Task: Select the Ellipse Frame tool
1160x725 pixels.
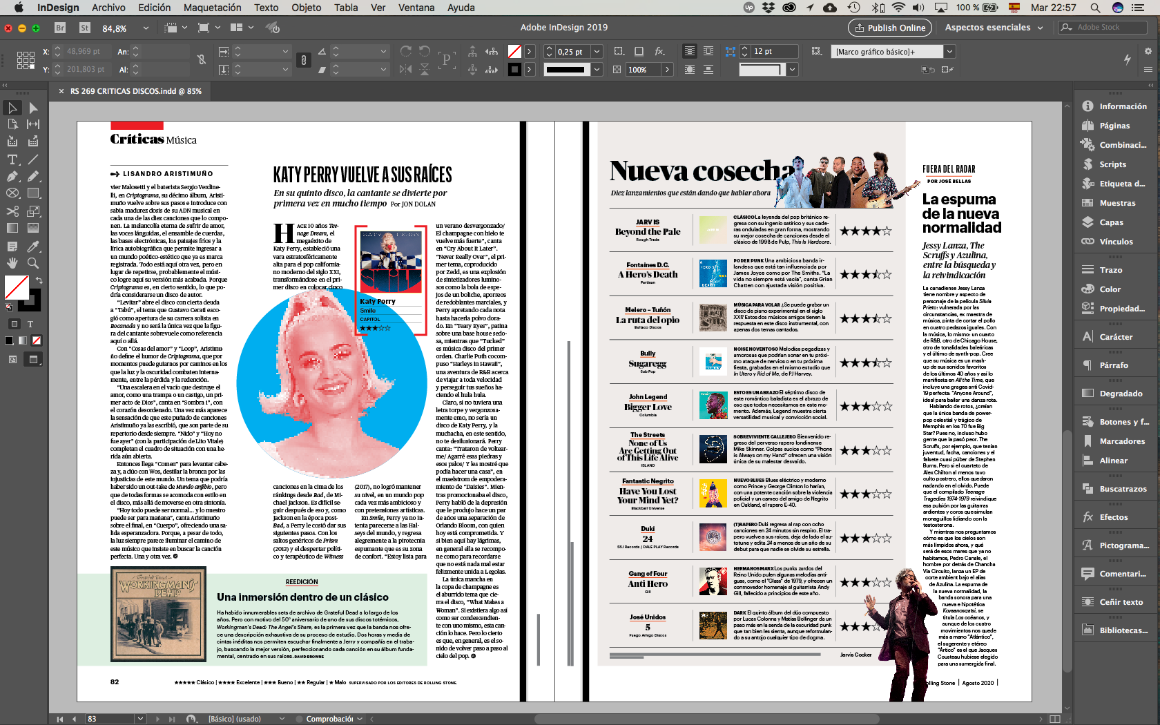Action: [x=12, y=193]
